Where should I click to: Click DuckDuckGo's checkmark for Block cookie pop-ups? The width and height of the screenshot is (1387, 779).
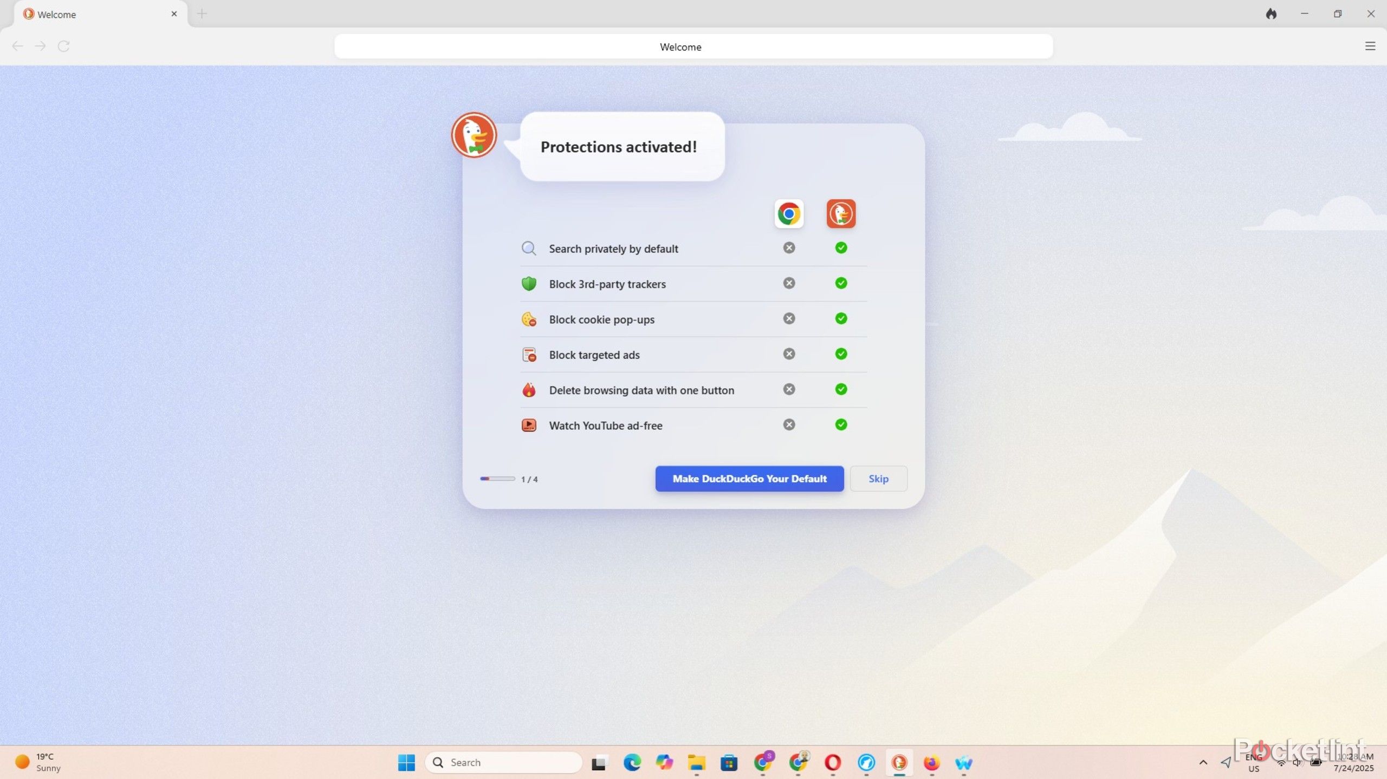click(x=841, y=318)
